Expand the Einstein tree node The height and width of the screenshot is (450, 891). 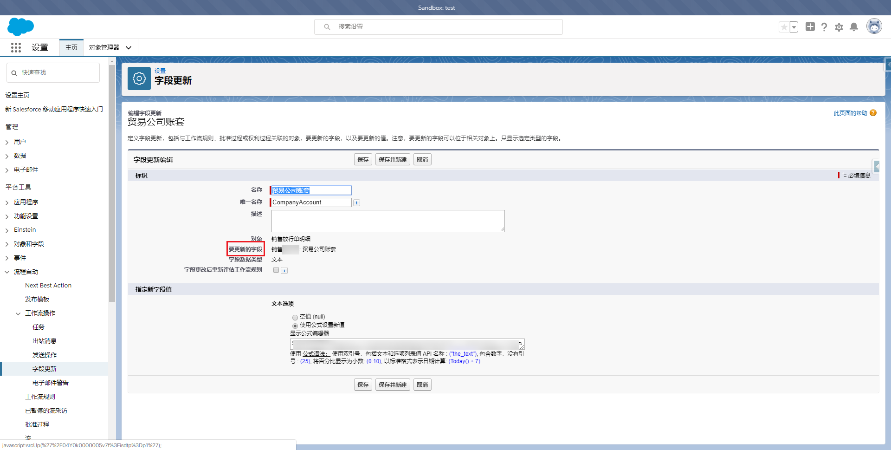coord(7,230)
